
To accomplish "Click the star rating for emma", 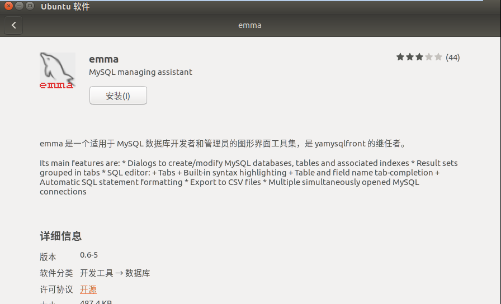I will tap(419, 57).
